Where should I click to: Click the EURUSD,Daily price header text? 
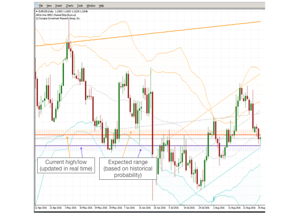click(63, 12)
